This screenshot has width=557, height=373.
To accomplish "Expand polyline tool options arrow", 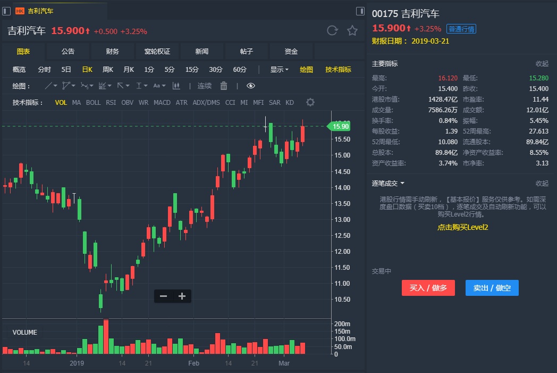I will [73, 86].
